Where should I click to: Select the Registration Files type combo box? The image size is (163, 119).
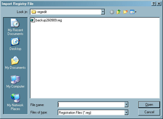[93, 112]
